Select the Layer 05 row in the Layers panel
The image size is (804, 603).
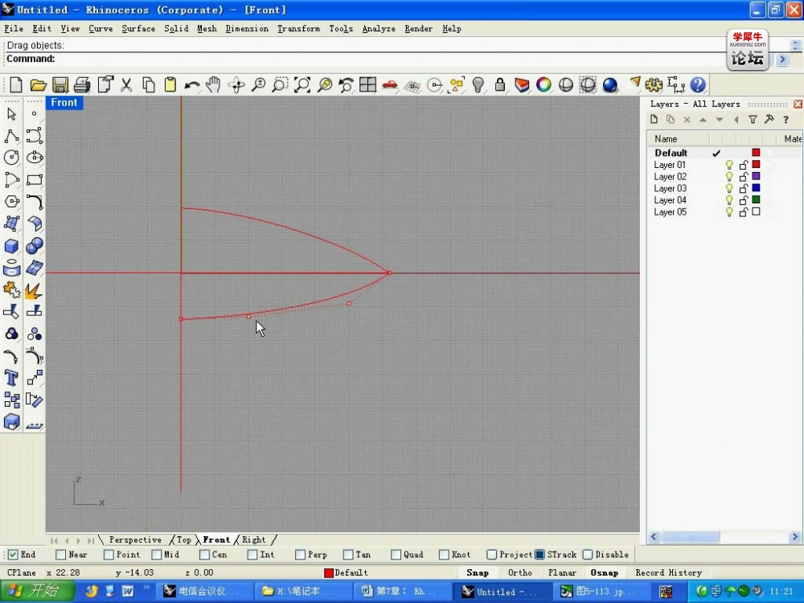pyautogui.click(x=724, y=212)
